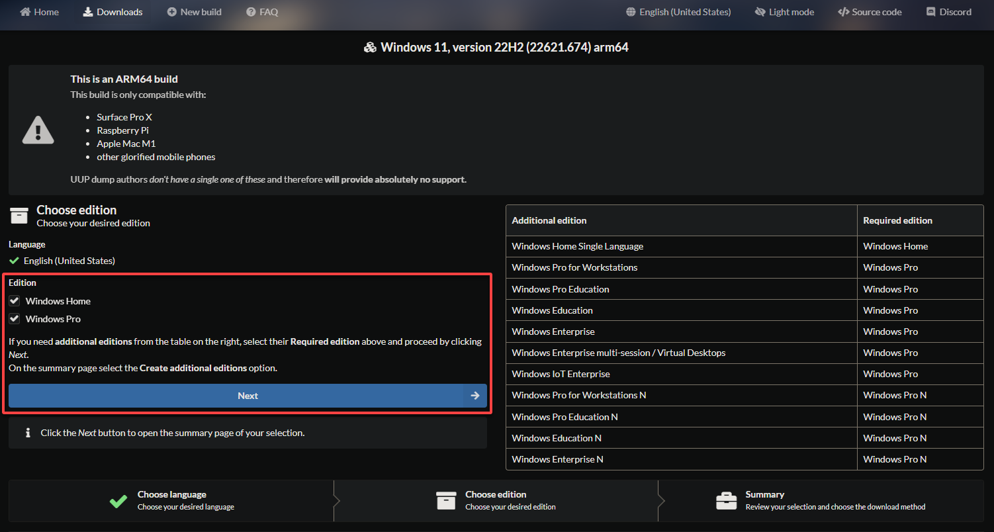The height and width of the screenshot is (532, 994).
Task: Open English (United States) language menu
Action: coord(678,12)
